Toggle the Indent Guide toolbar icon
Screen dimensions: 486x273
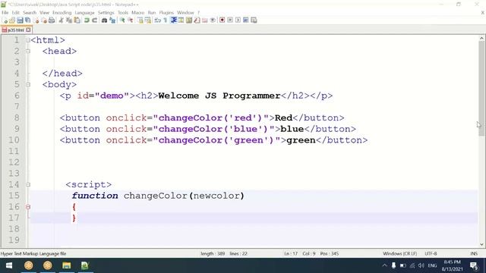point(174,20)
